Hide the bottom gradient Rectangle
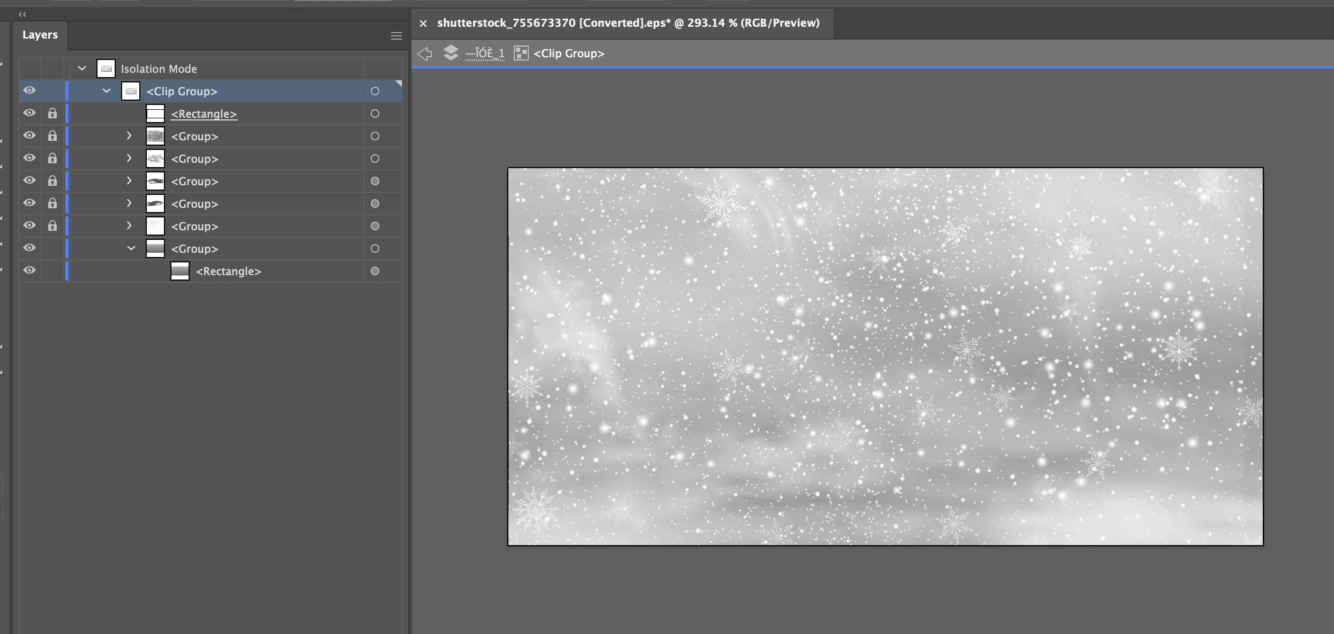 click(29, 270)
